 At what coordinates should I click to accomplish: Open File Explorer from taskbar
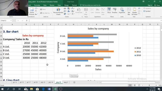tap(31, 89)
